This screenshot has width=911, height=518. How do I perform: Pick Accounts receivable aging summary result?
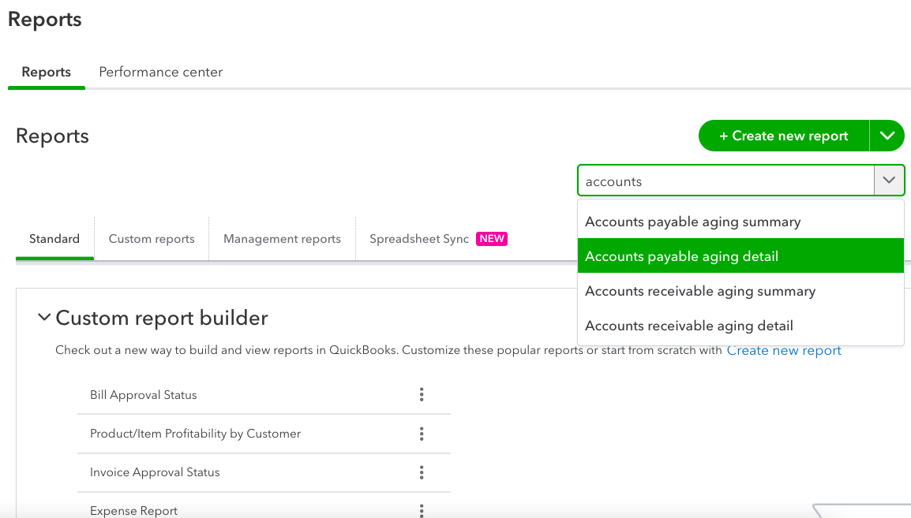point(699,291)
